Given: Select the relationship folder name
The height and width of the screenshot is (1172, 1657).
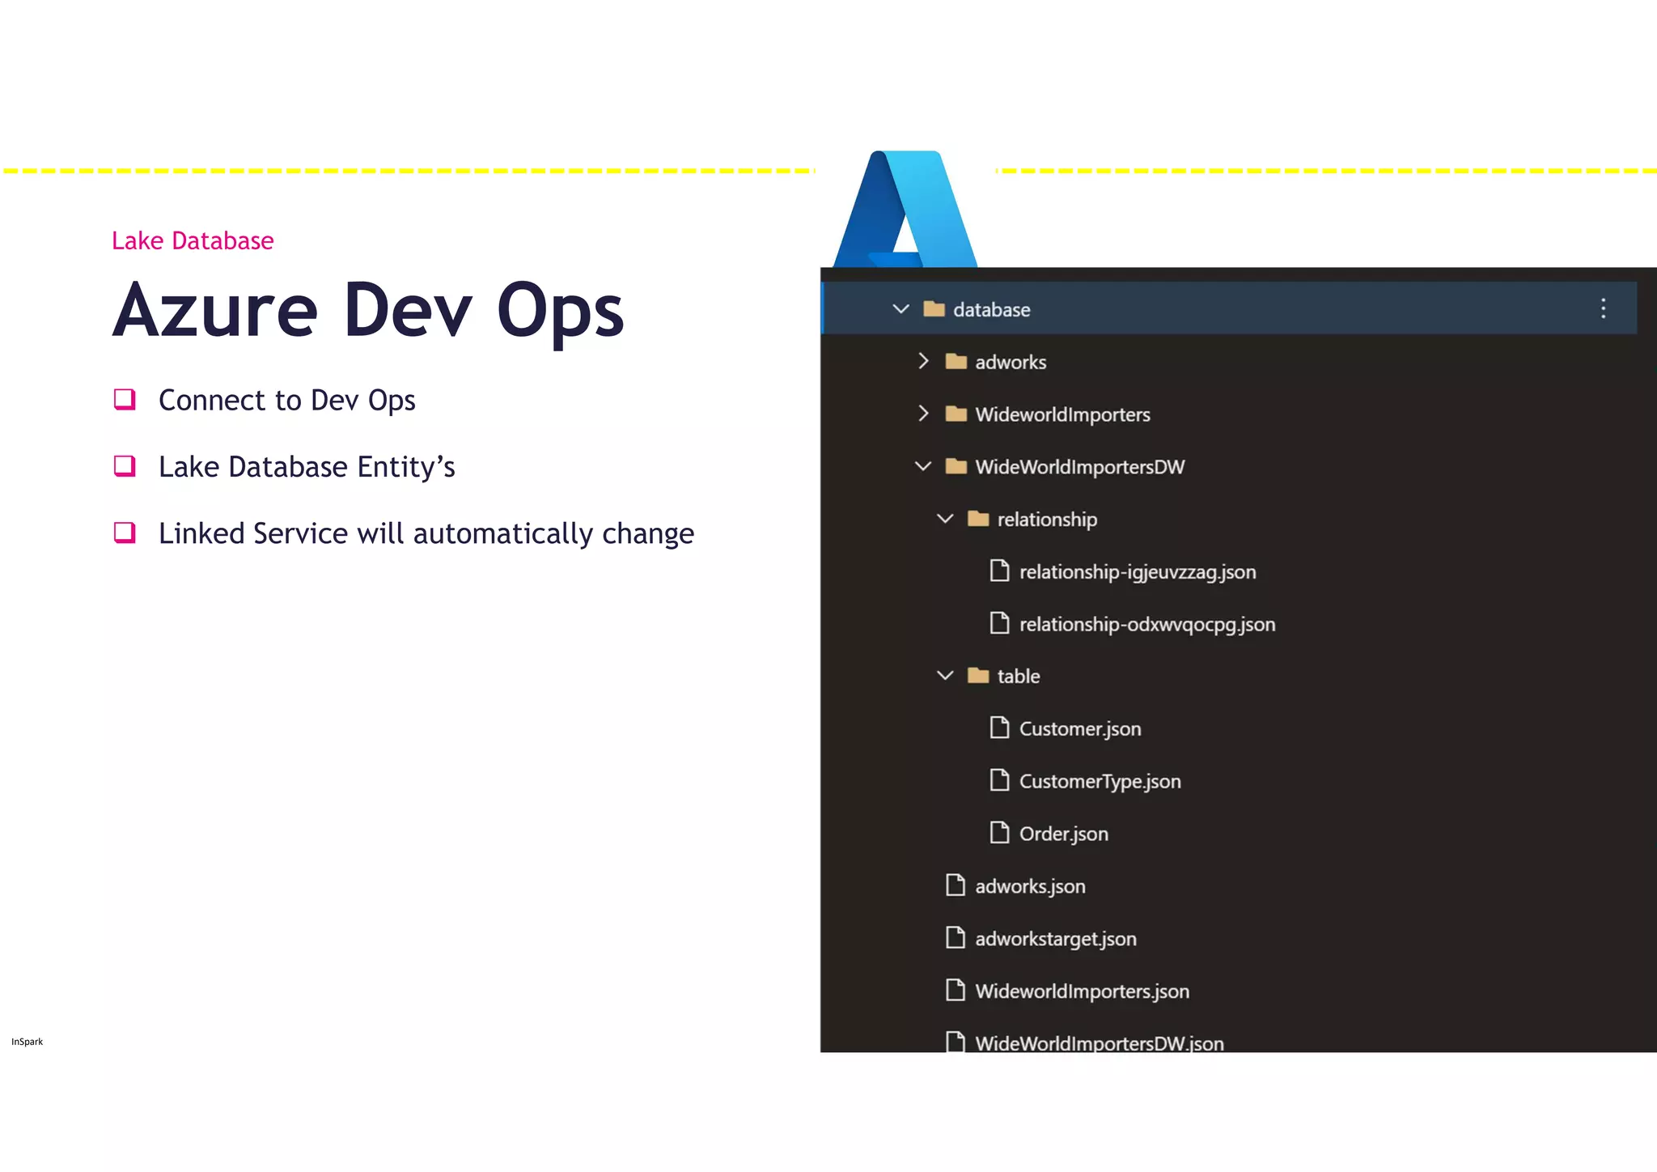Looking at the screenshot, I should click(x=1047, y=520).
